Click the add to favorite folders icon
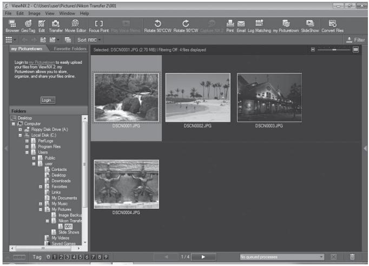Screen dimensions: 369x266 tap(52, 40)
